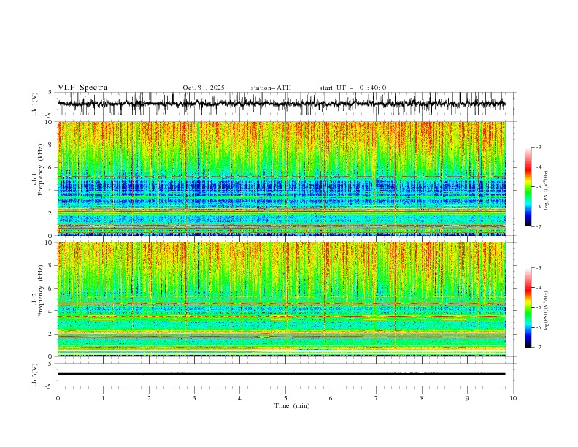Image resolution: width=578 pixels, height=447 pixels.
Task: Click the "ch.1(V)" axis label
Action: [35, 104]
